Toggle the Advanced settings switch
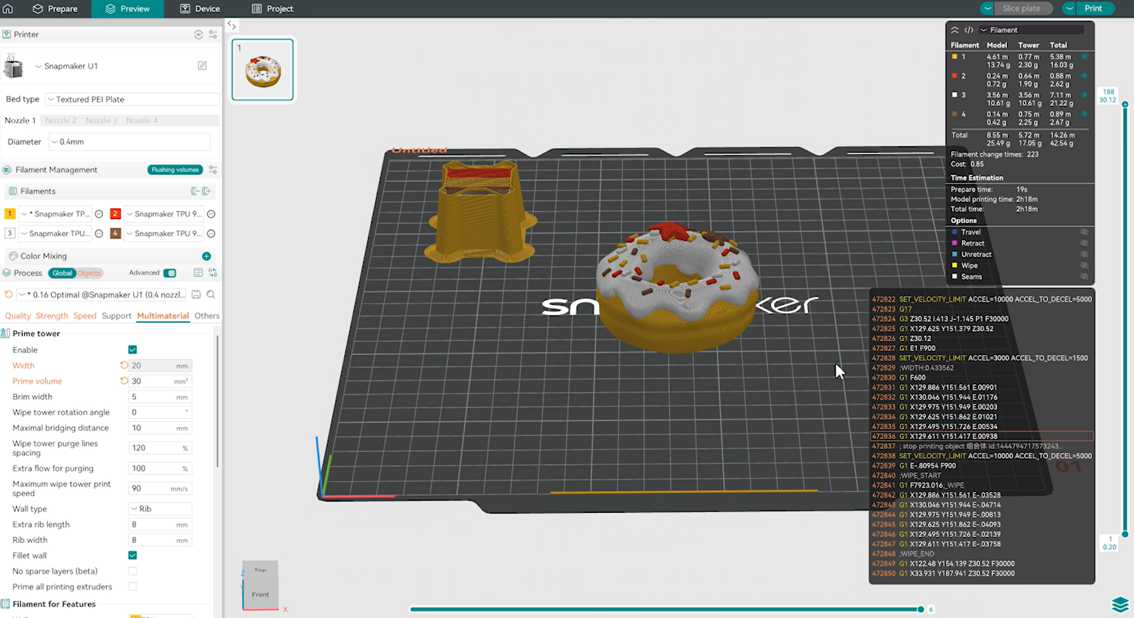 170,273
